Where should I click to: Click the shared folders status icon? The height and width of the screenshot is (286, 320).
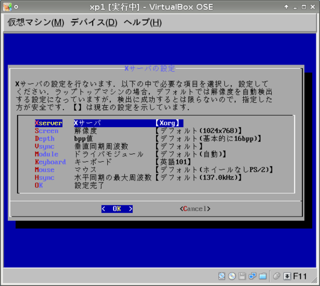(x=263, y=276)
